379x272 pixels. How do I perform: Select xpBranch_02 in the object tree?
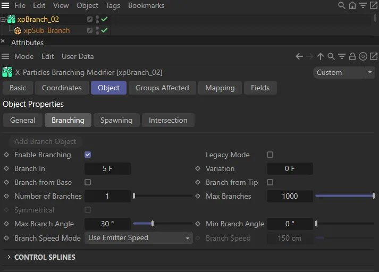[38, 19]
